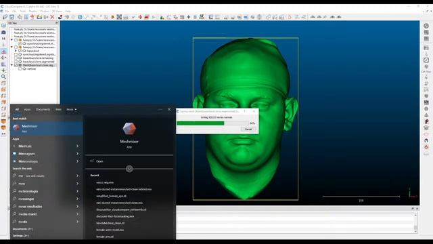
Task: Click the CloudCompare logo in the title bar
Action: (x=2, y=6)
